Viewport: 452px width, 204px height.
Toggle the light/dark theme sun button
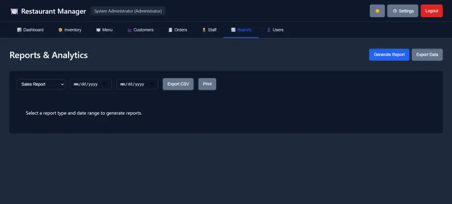[x=377, y=11]
